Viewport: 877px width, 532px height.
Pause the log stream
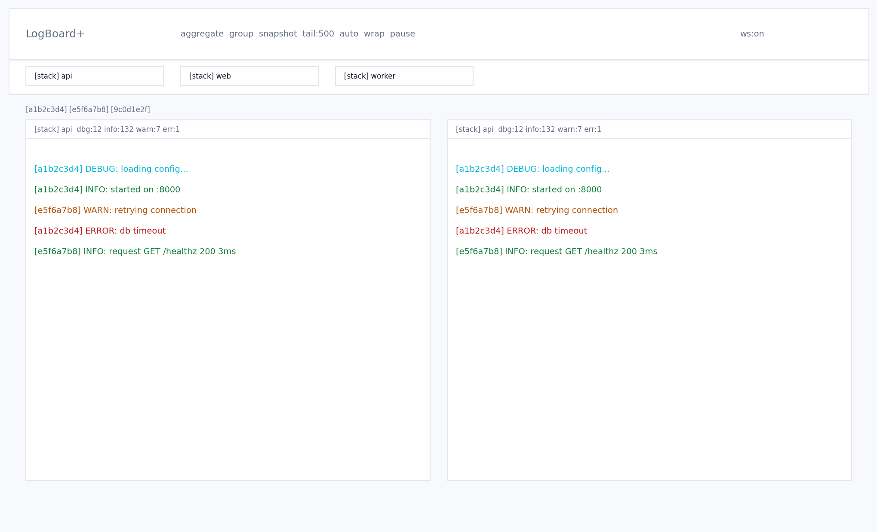coord(402,34)
